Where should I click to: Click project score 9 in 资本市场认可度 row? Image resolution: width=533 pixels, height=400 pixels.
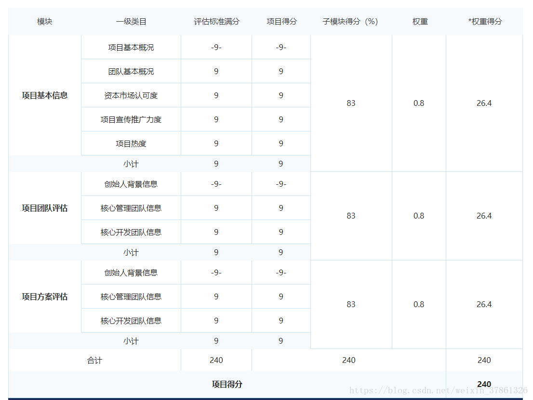(x=281, y=95)
